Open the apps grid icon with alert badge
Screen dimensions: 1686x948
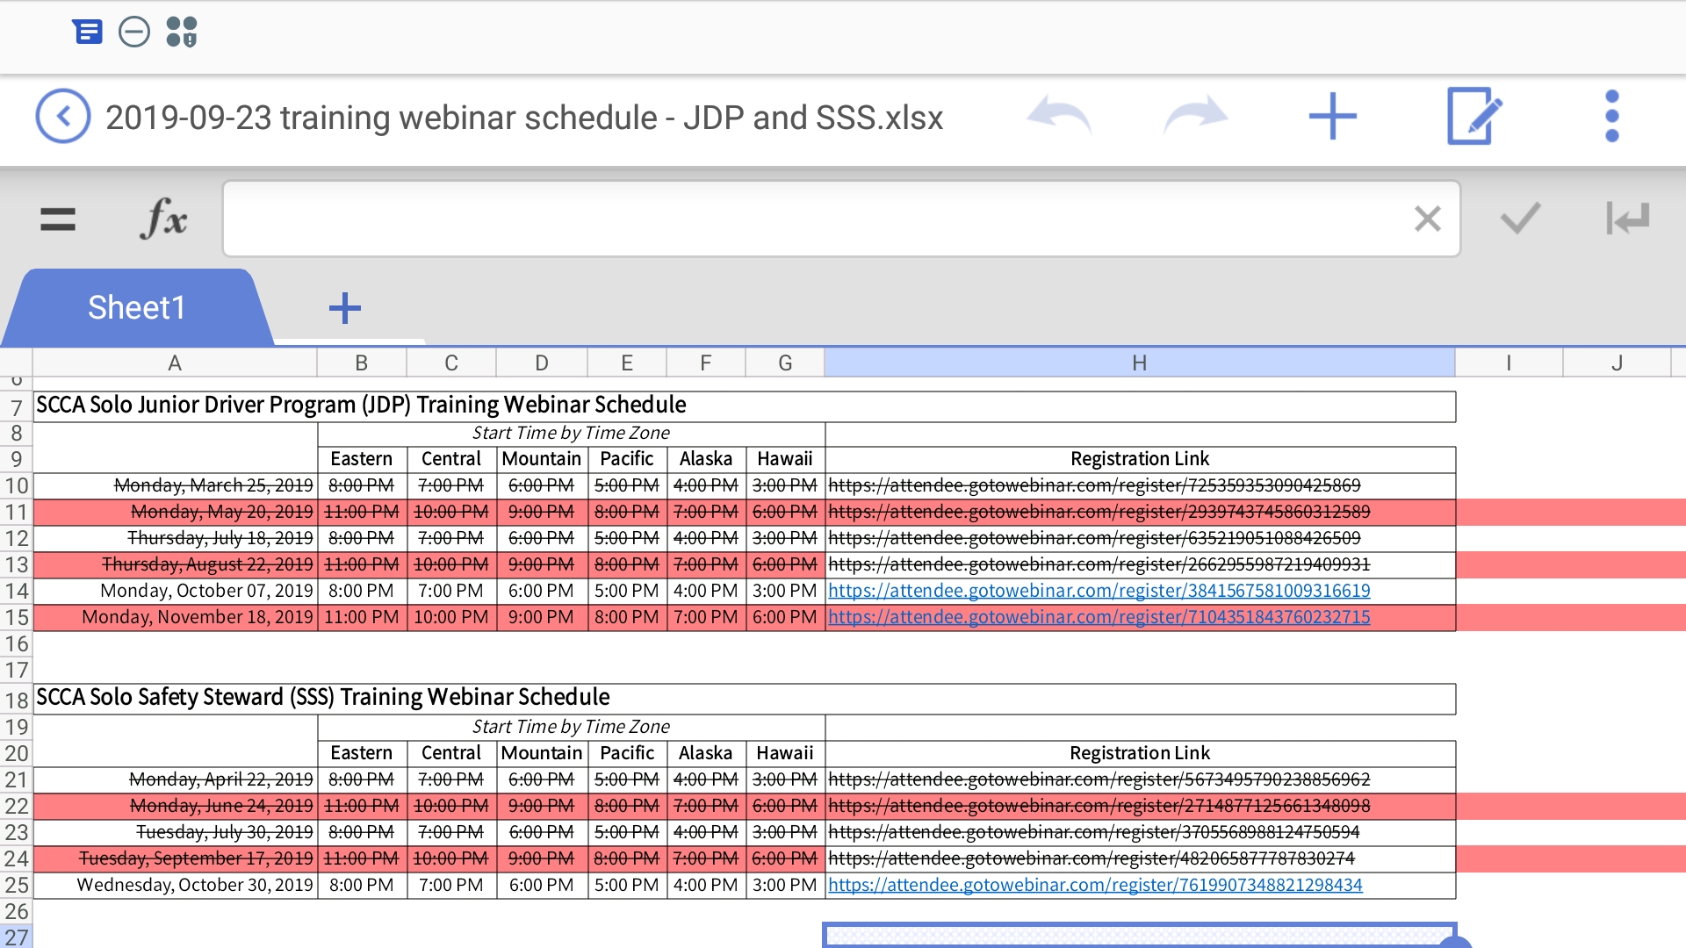pos(182,32)
